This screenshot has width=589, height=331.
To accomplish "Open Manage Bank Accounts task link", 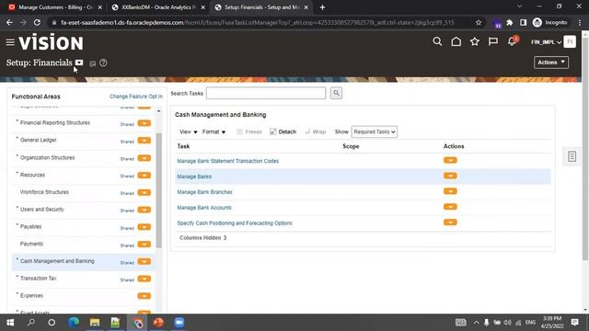I will click(x=204, y=208).
